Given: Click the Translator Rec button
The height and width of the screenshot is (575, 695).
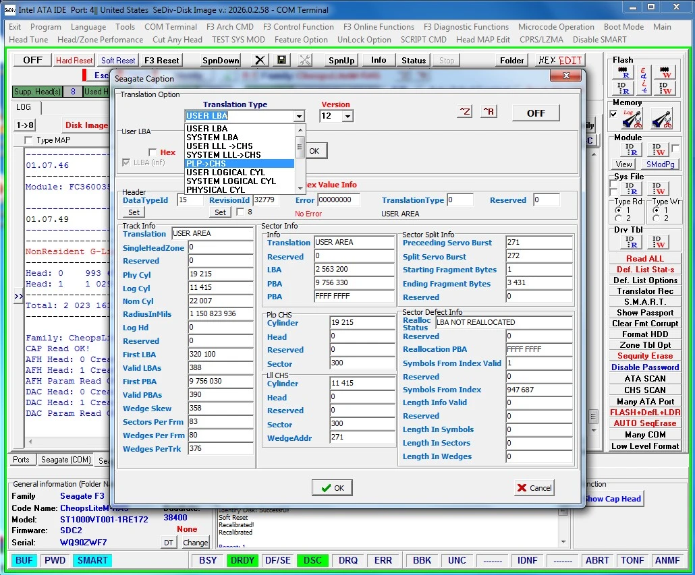Looking at the screenshot, I should 645,291.
